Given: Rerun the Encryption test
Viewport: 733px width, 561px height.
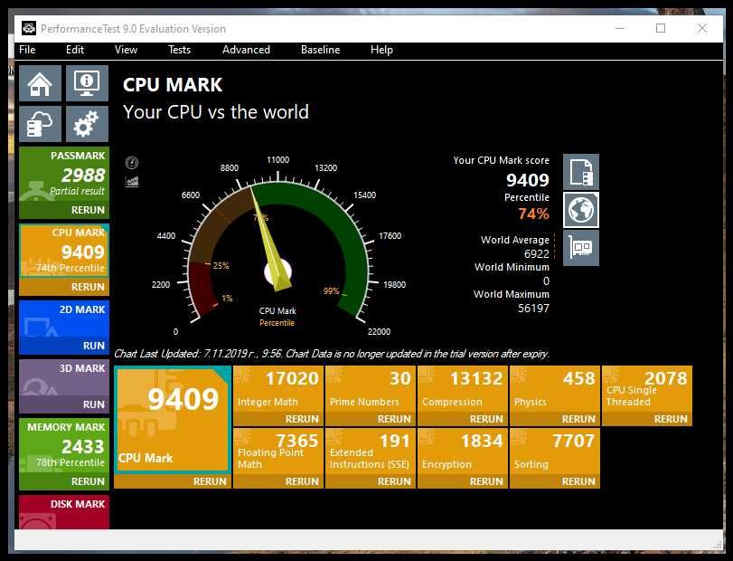Looking at the screenshot, I should pos(486,481).
